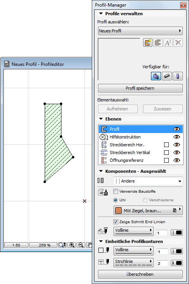Toggle Streckbereich Hor. layer visibility eye
The image size is (189, 284).
click(177, 145)
